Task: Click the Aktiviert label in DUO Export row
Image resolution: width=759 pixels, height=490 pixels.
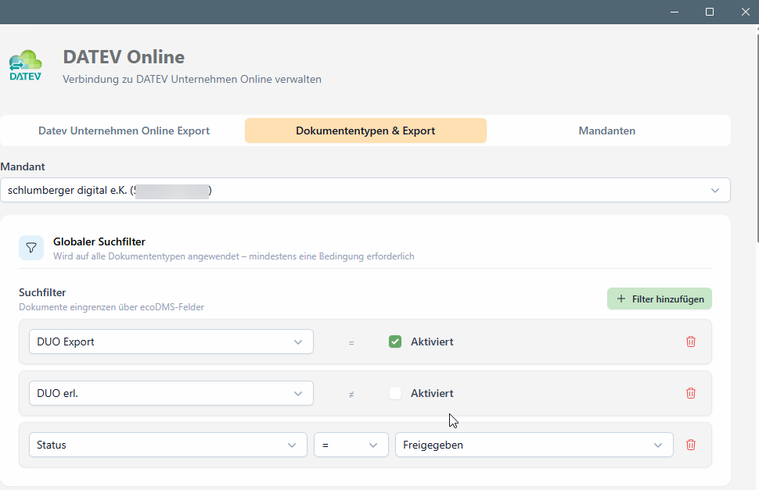Action: (x=432, y=342)
